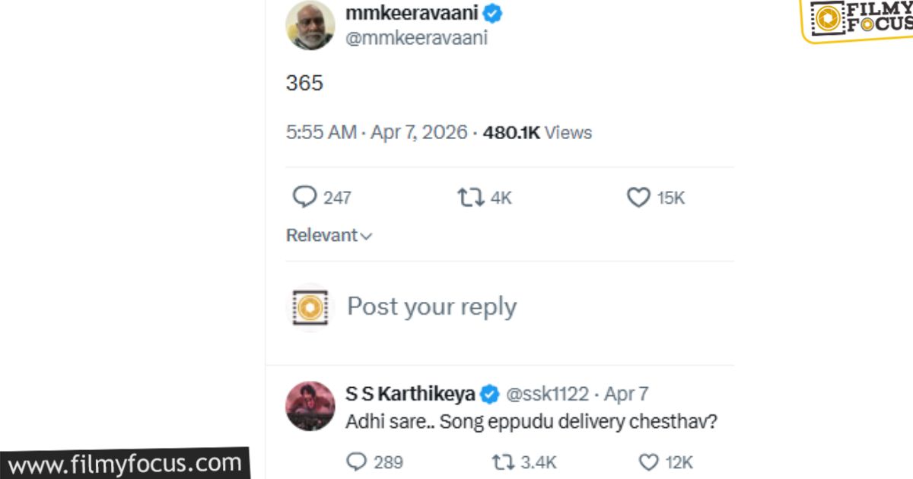Like Karthikeya's reply with the 12K heart
The width and height of the screenshot is (913, 479).
648,462
